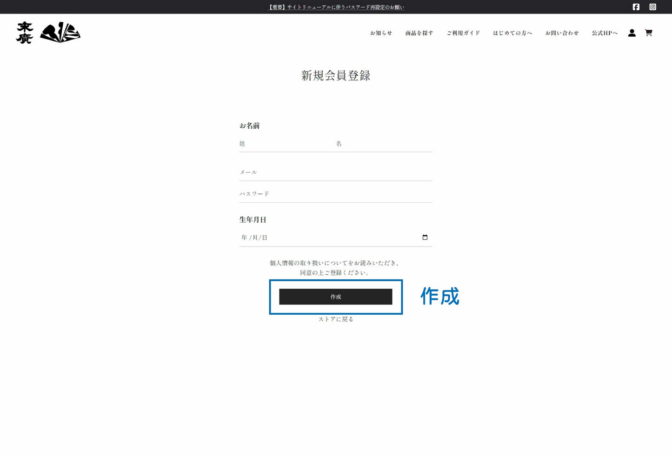Go to ご利用ガイド in navigation
The height and width of the screenshot is (456, 672).
click(x=463, y=33)
